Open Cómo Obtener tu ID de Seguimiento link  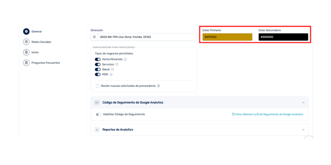[267, 114]
